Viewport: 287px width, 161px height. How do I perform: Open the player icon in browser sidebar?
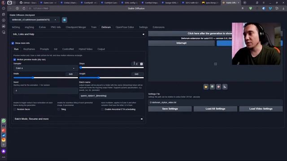coord(4,21)
